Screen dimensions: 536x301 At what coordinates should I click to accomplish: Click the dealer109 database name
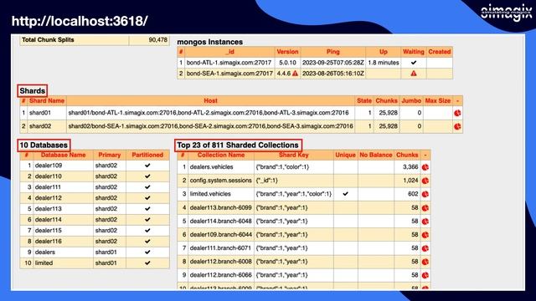coord(49,166)
